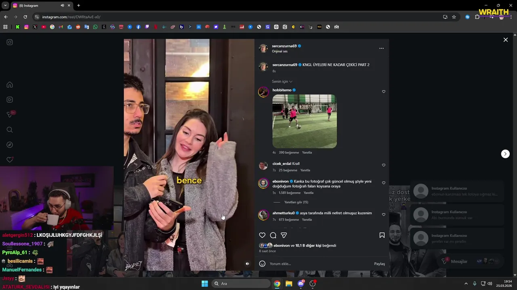View 10,1 B diğer kişi likes list

pos(308,246)
